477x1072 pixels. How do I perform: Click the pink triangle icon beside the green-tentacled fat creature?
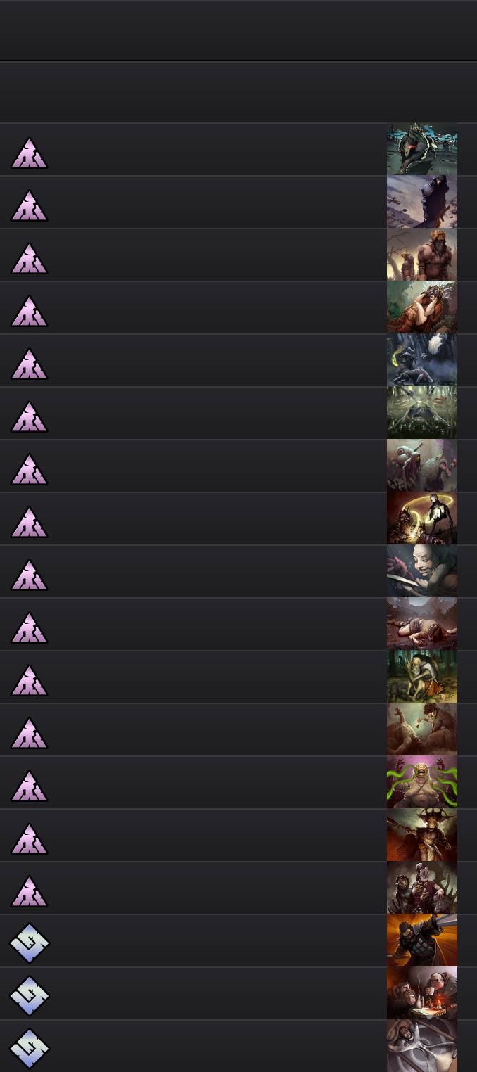29,786
